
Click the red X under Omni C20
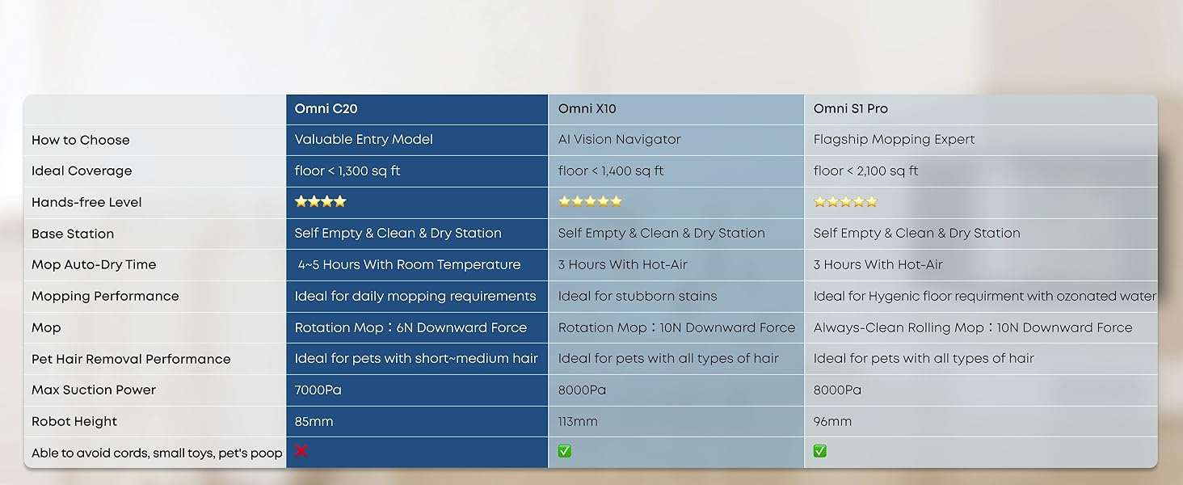(301, 451)
